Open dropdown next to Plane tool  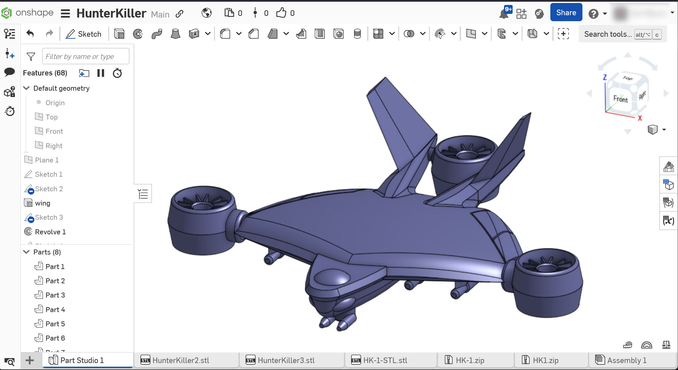[x=485, y=34]
